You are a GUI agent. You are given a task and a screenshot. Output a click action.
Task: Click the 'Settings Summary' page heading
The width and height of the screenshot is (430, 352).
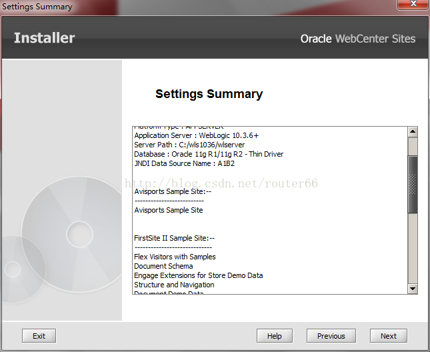(x=209, y=94)
